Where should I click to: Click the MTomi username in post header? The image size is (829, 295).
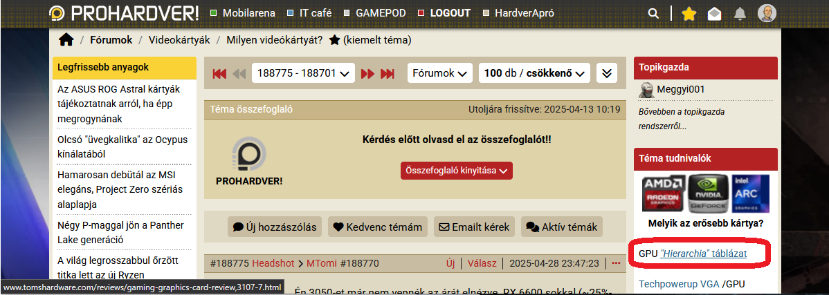[322, 263]
